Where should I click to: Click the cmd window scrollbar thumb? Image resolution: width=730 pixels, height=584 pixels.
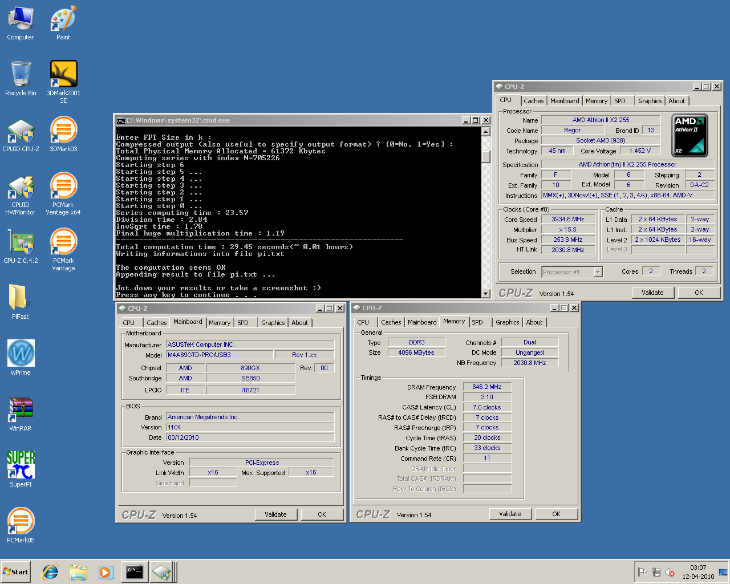pos(486,157)
